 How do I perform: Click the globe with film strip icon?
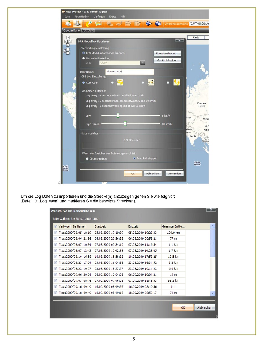pyautogui.click(x=158, y=24)
